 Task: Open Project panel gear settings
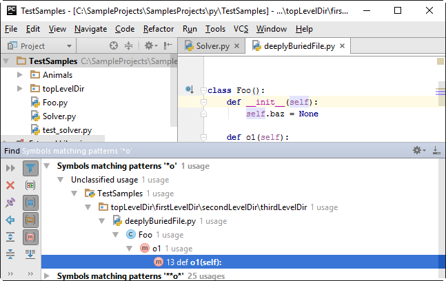click(150, 45)
